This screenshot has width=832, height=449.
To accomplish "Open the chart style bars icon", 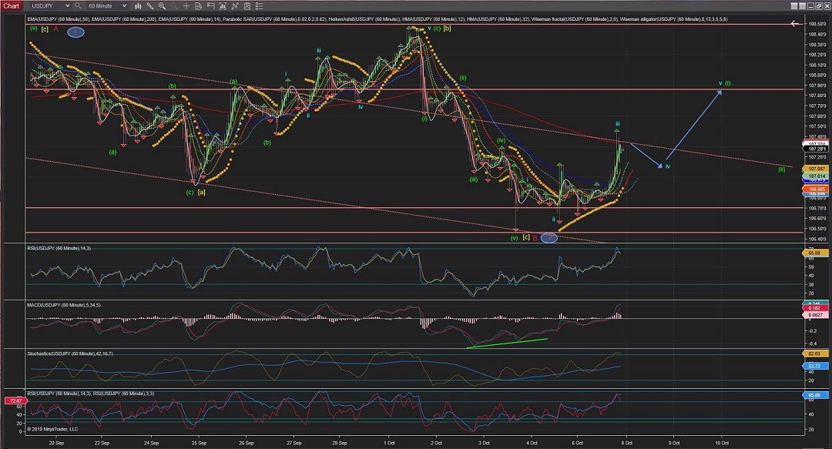I will click(138, 6).
